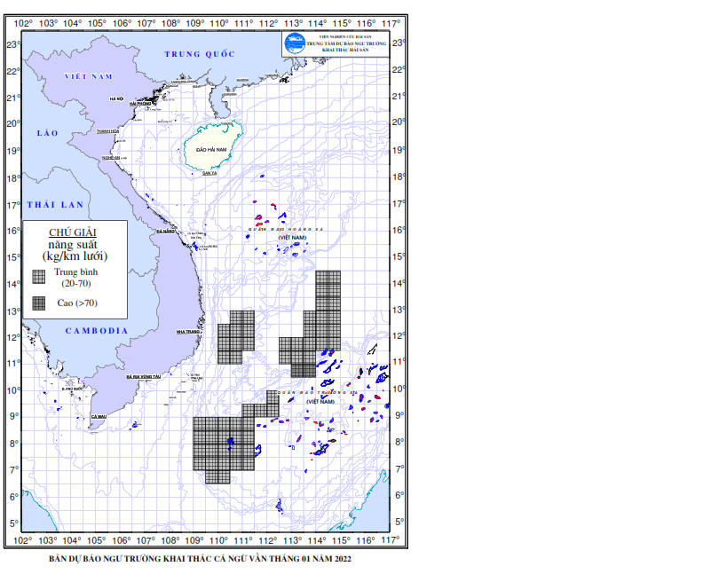
Task: Click the 'HÀ NỘI' city label
Action: click(x=117, y=98)
